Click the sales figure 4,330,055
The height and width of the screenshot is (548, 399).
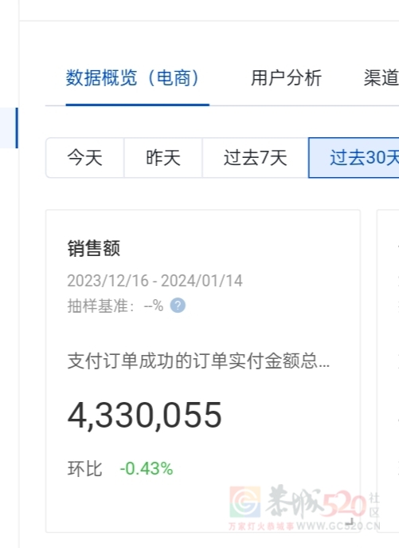coord(144,416)
